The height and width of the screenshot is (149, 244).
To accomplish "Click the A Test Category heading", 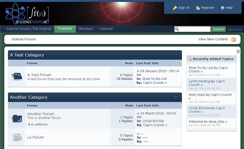I will (27, 55).
